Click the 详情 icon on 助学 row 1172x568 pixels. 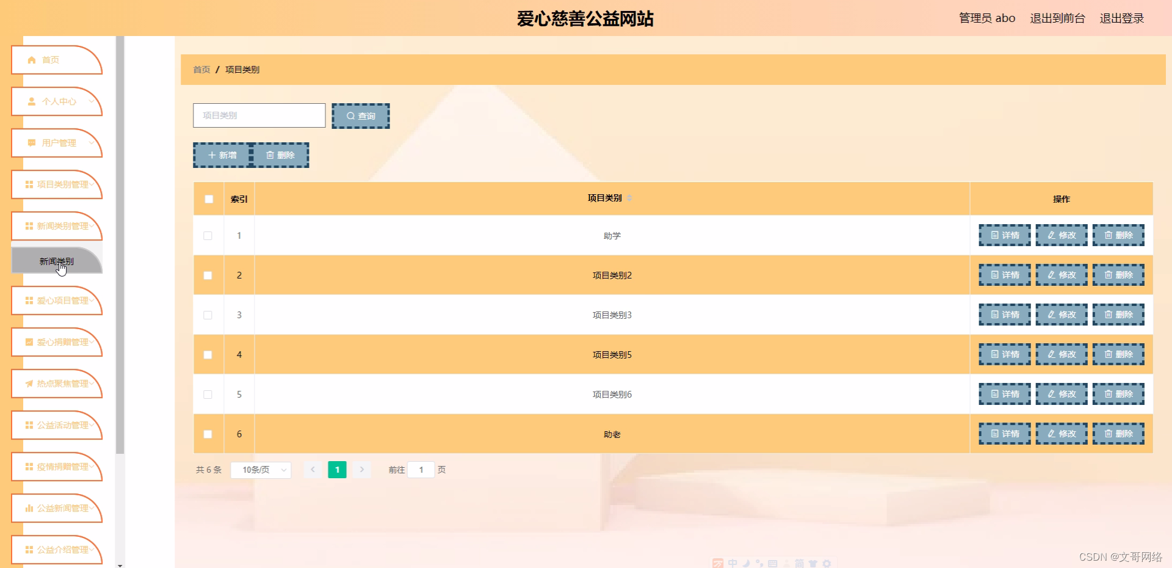[x=1004, y=235]
